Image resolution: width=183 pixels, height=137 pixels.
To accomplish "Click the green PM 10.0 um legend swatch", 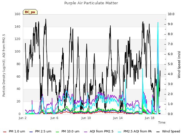I will (x=57, y=132).
